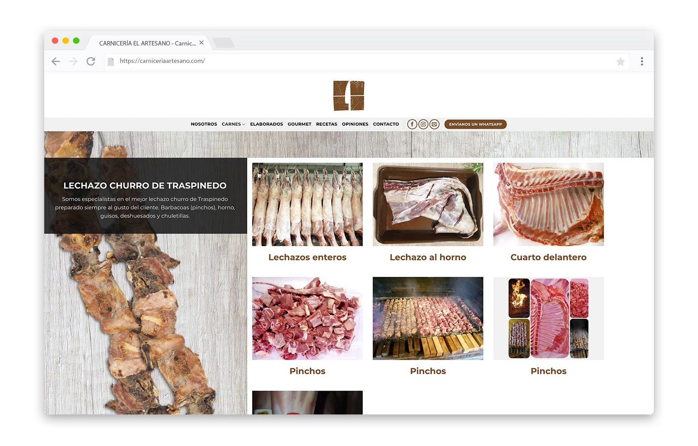Open the Instagram profile icon
The image size is (698, 446).
pos(423,124)
